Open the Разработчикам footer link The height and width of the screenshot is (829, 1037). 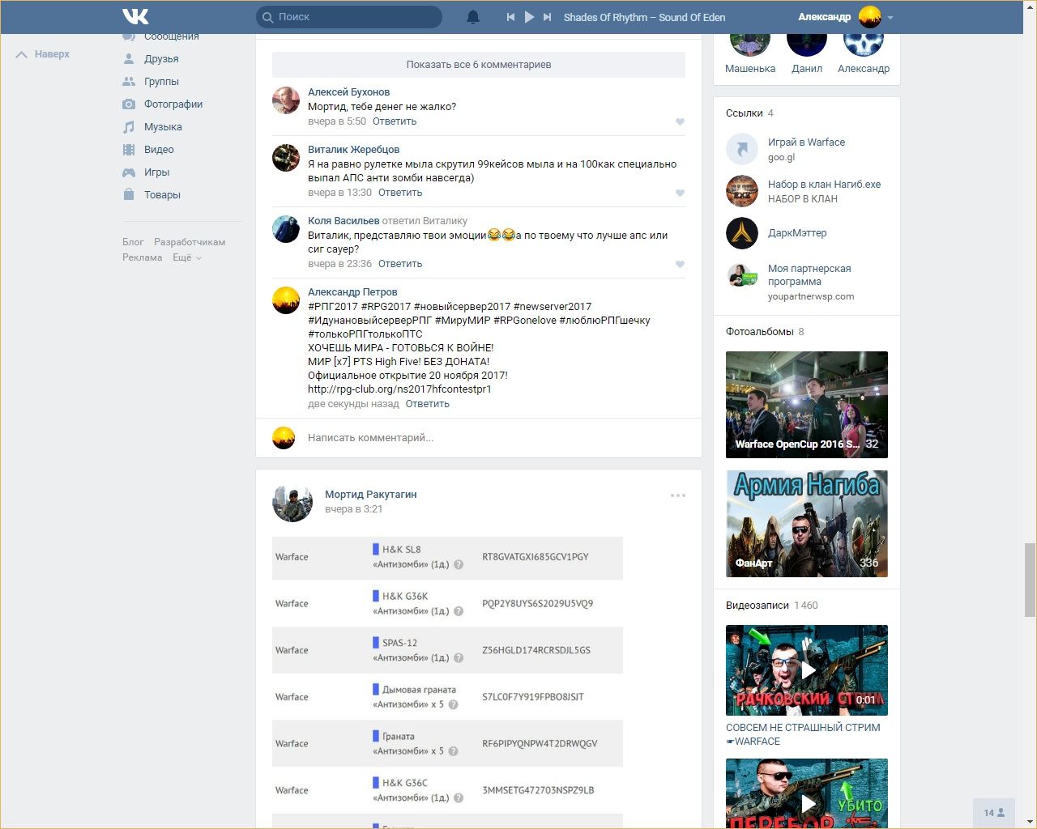point(190,242)
